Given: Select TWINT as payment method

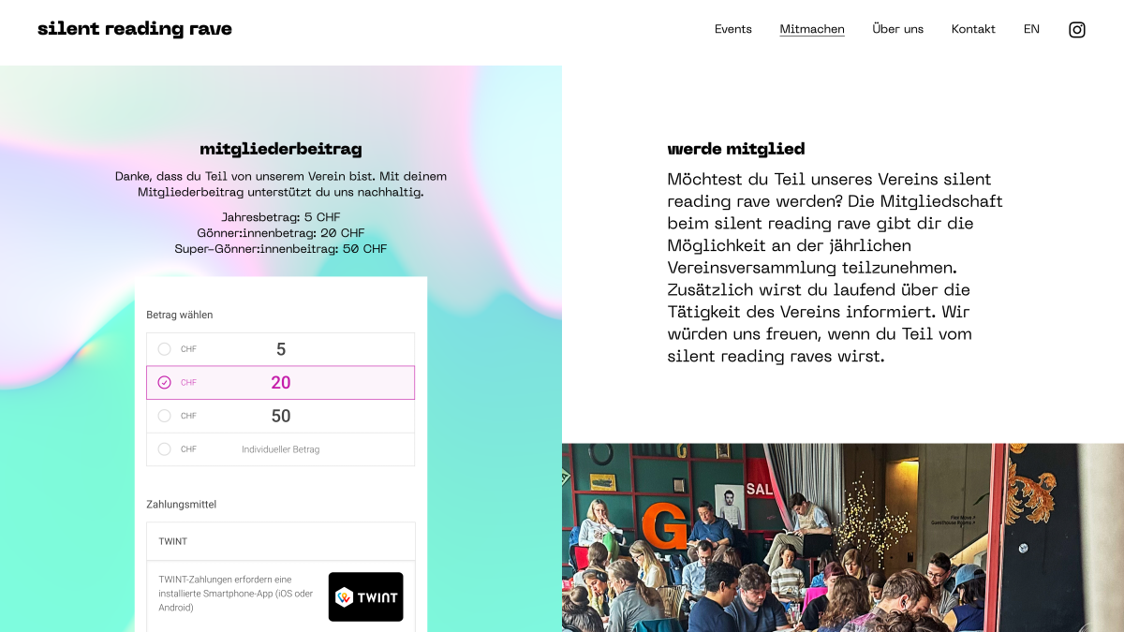Looking at the screenshot, I should 280,541.
